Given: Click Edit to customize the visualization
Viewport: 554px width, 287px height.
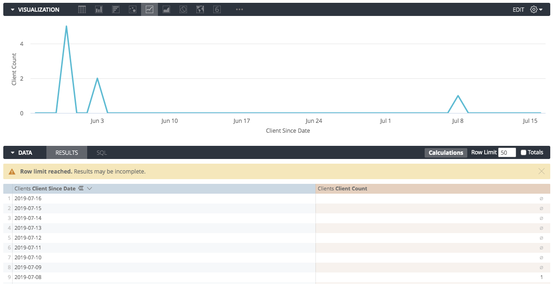Looking at the screenshot, I should point(518,9).
